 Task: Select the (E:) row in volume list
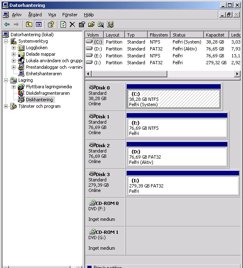tap(163, 56)
